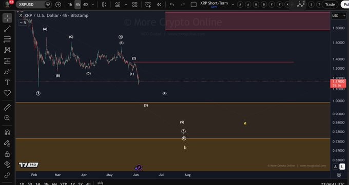Screen dimensions: 349x185
Task: Switch to the 1h interval
Action: click(x=70, y=5)
